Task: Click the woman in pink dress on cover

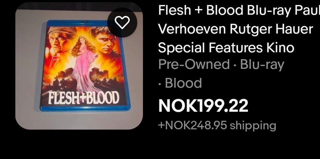Action: click(83, 62)
